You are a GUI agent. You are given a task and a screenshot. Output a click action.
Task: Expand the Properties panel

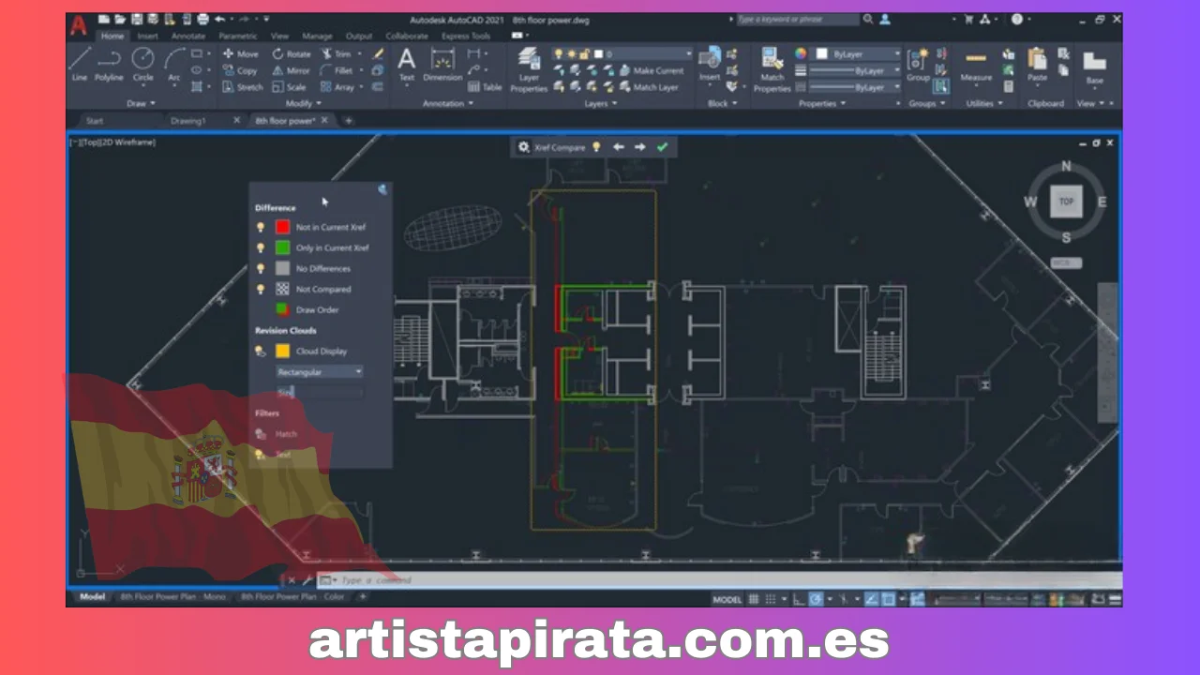click(821, 104)
